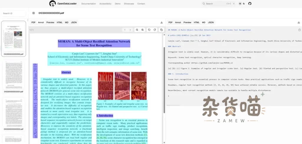Click the highlighted MORAN paper title
Viewport: 302px width, 144px height.
(94, 44)
